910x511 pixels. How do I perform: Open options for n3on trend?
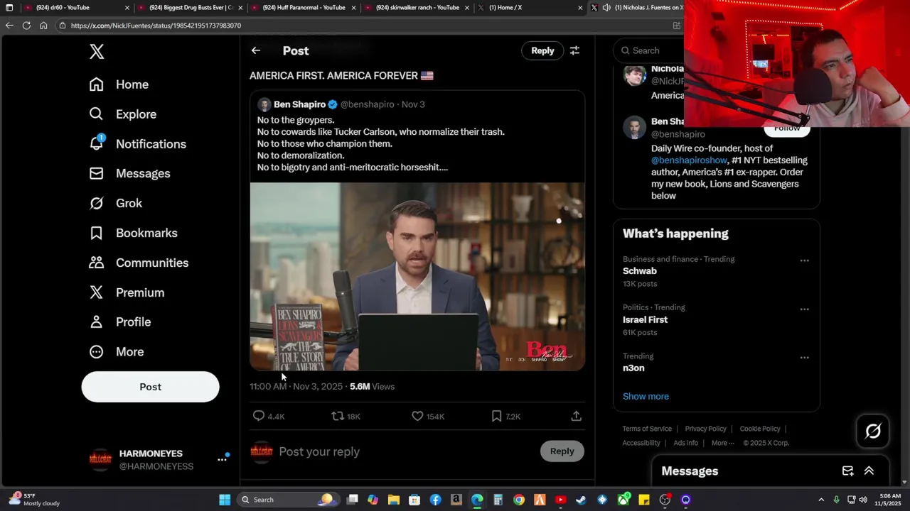pos(804,358)
